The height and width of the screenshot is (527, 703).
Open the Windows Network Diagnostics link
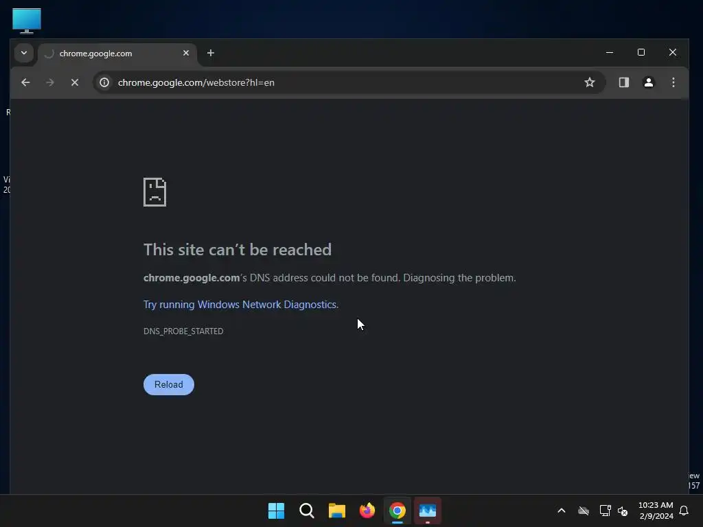[x=240, y=305]
